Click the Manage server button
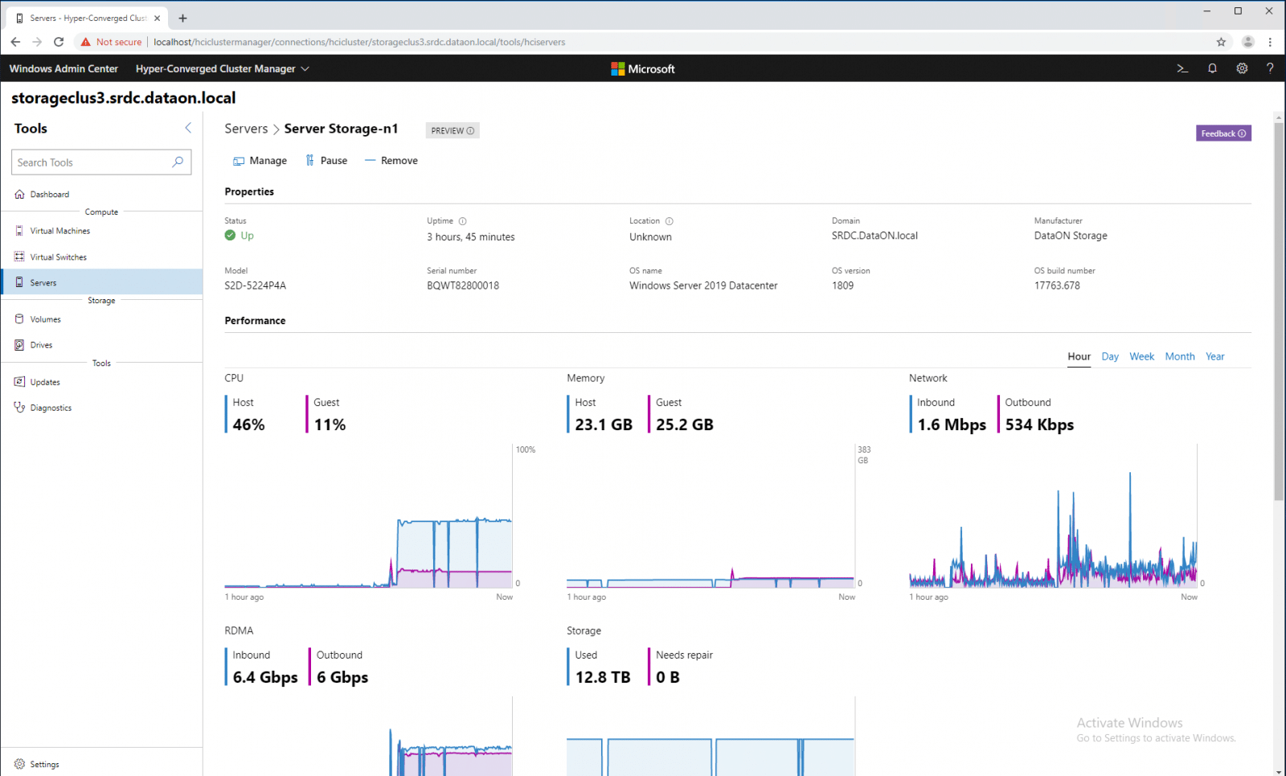The height and width of the screenshot is (776, 1286). click(260, 161)
